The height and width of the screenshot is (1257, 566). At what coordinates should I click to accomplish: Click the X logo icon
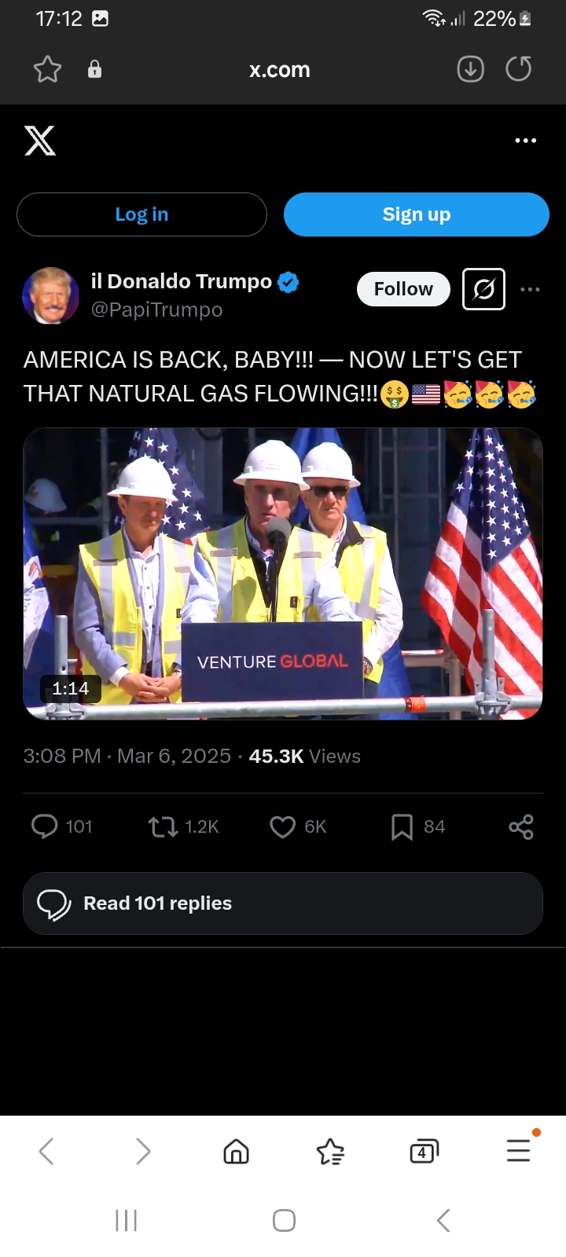pos(40,141)
